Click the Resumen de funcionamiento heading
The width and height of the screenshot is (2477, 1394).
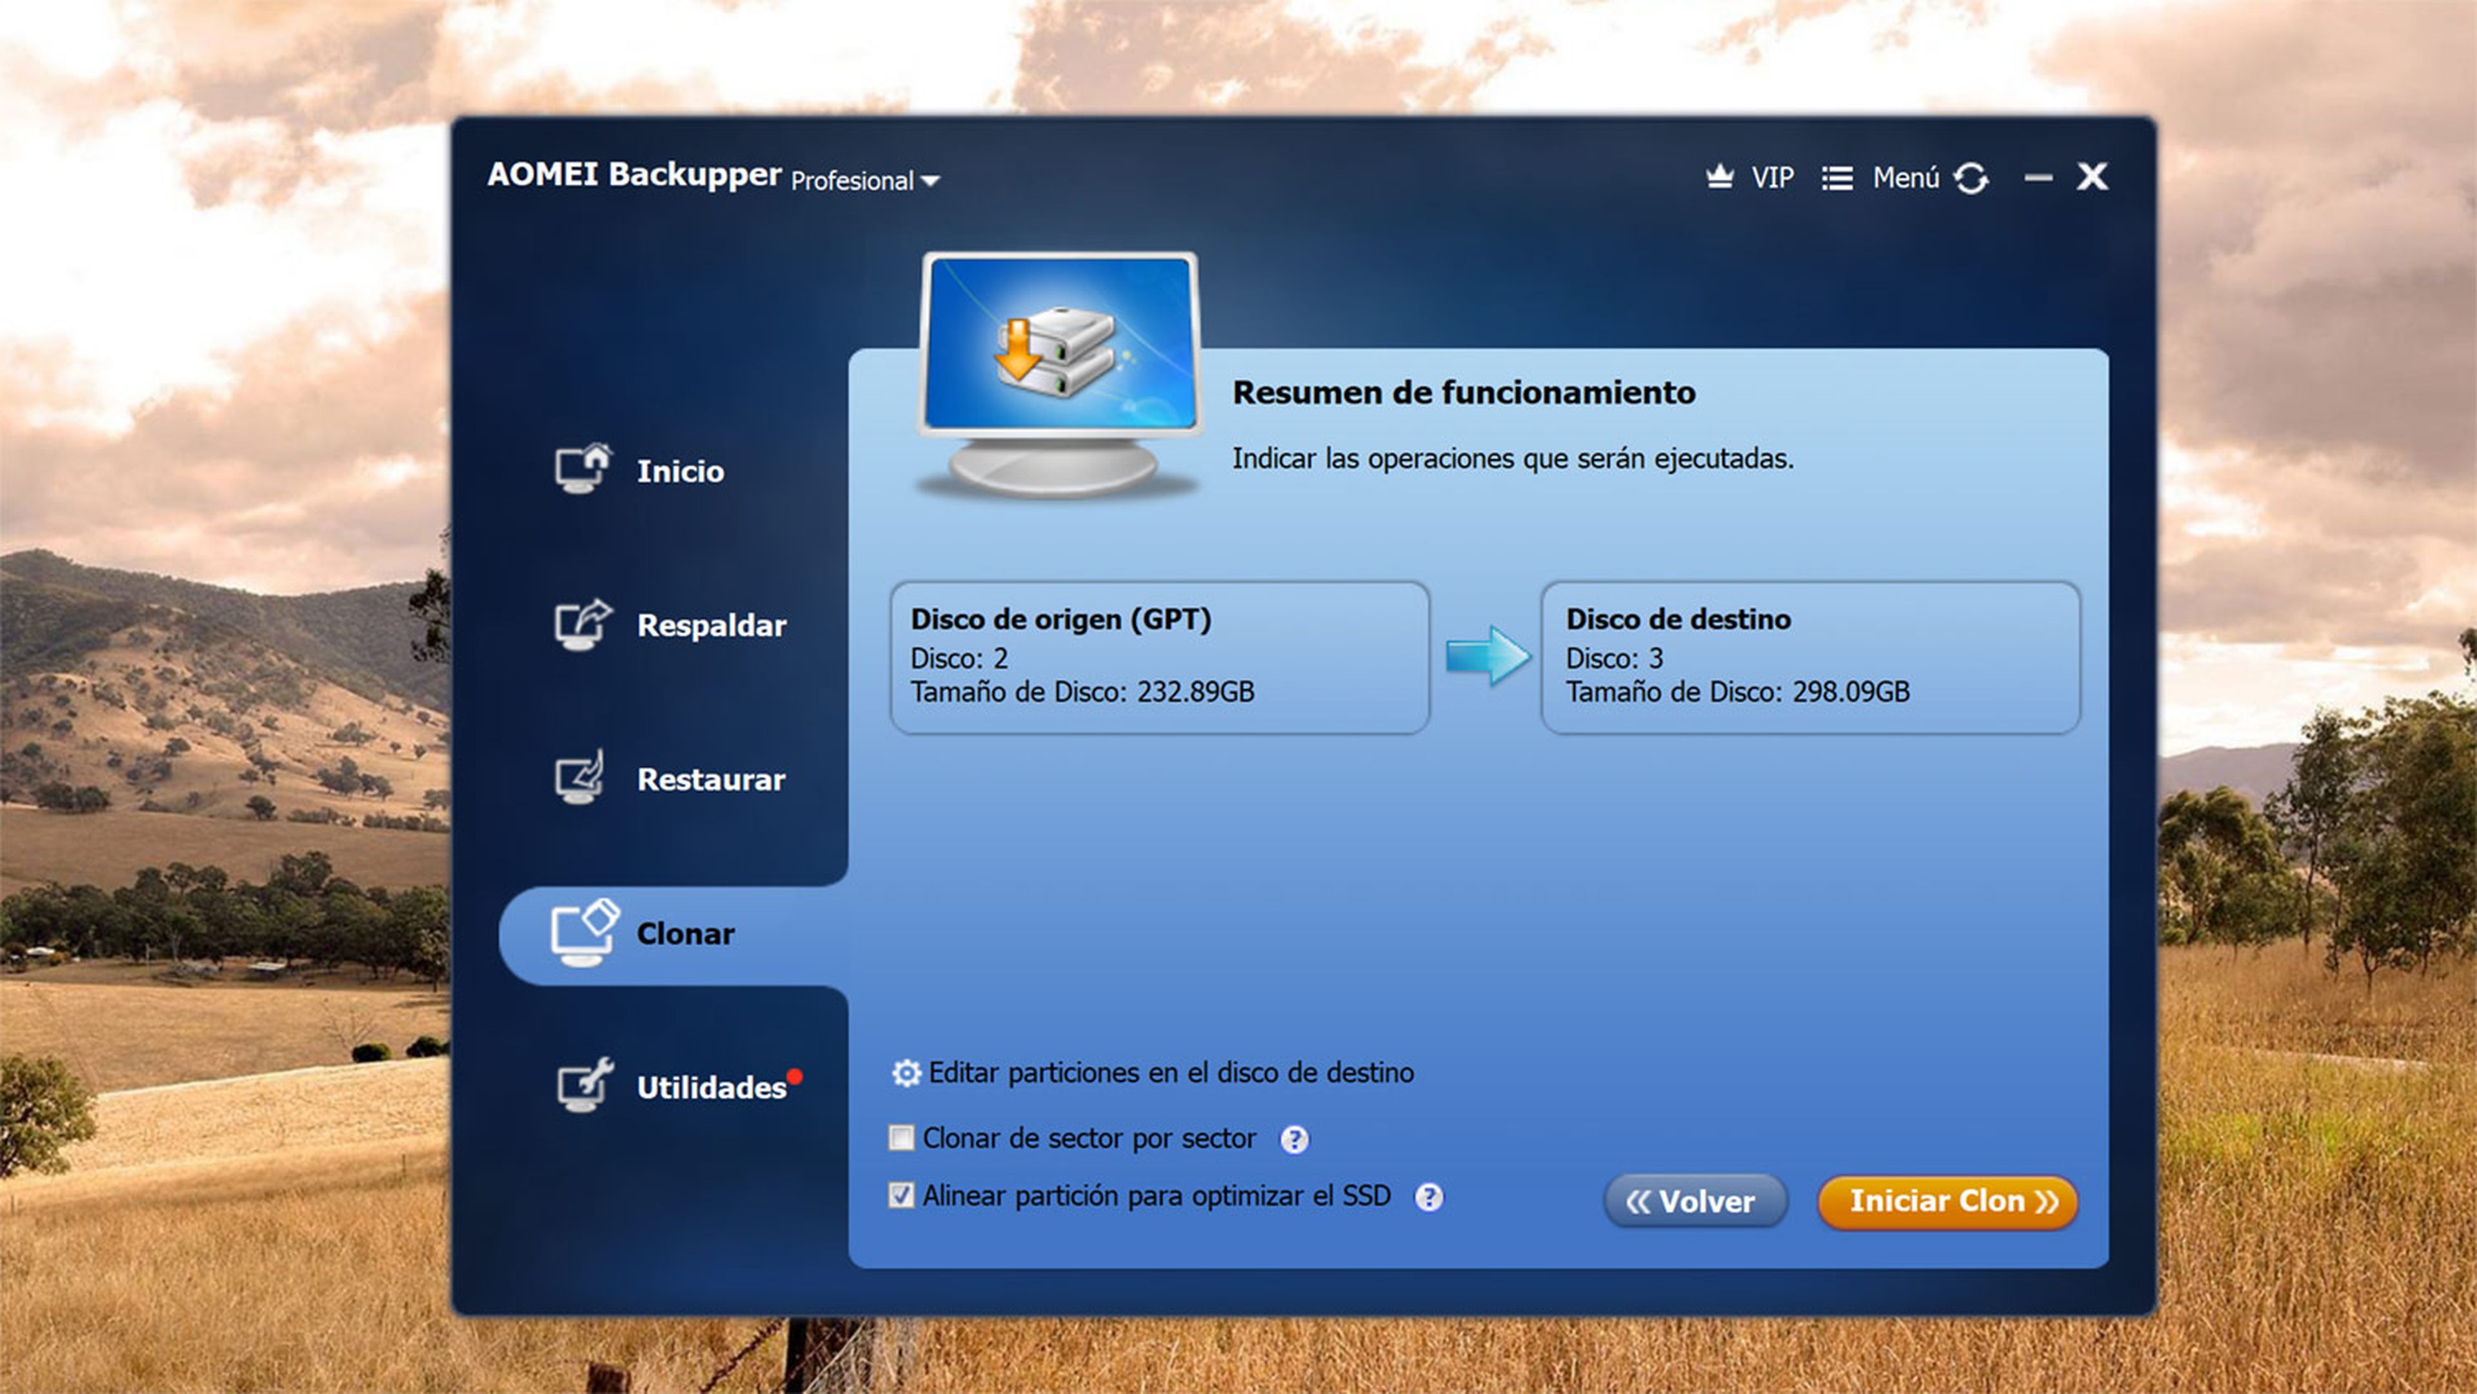click(1464, 392)
